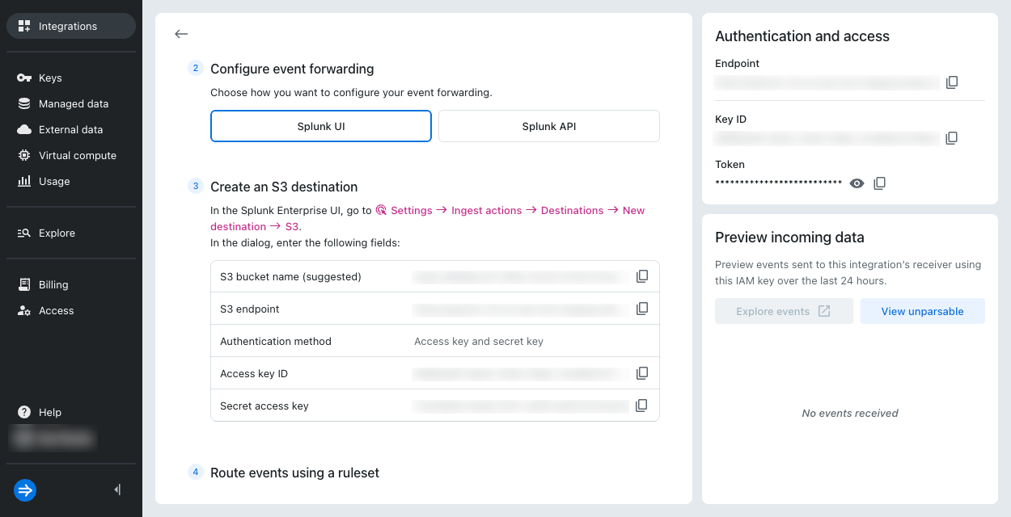This screenshot has width=1011, height=517.
Task: Click the "Ingest actions" text
Action: [x=487, y=210]
